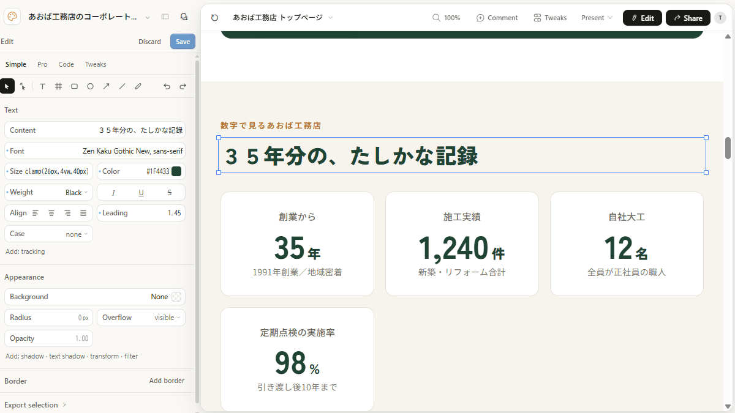Edit the Size clamp value field

click(49, 171)
